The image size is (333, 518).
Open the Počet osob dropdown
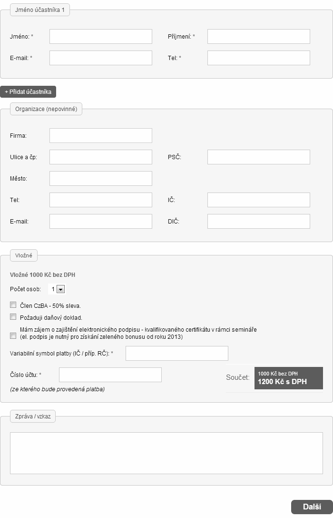[x=57, y=289]
